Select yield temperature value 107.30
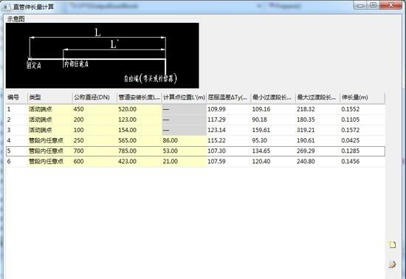406x279 pixels. [216, 151]
